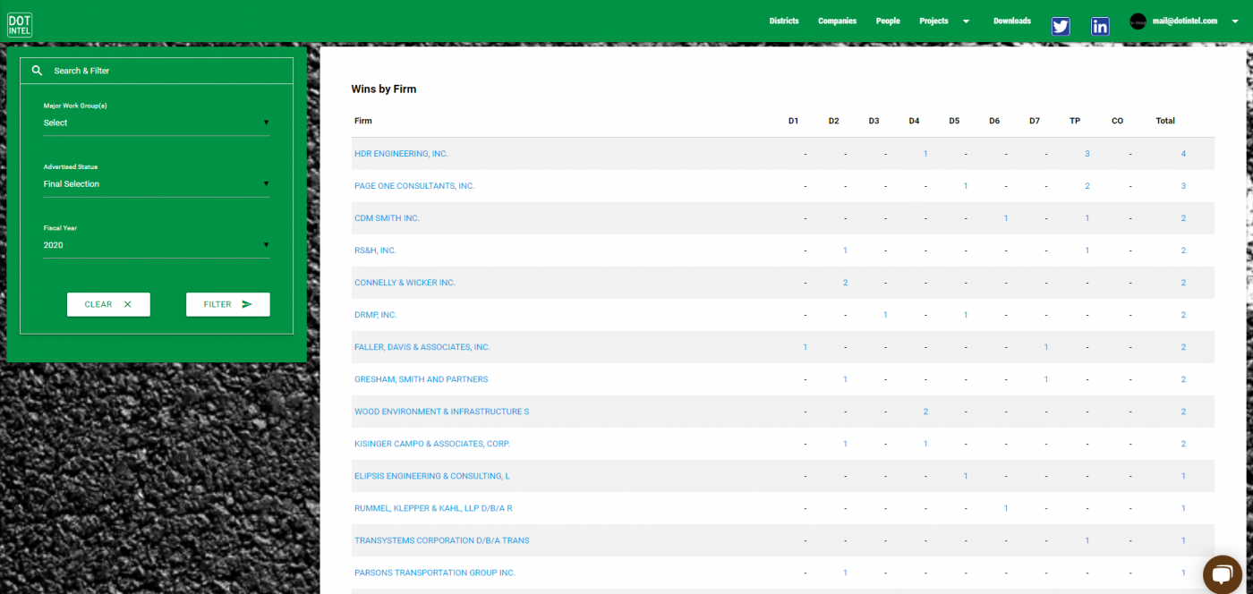The image size is (1253, 594).
Task: Click the user avatar icon
Action: point(1138,21)
